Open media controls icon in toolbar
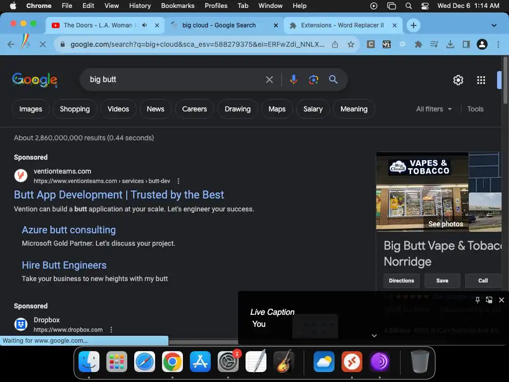The image size is (509, 382). point(434,44)
